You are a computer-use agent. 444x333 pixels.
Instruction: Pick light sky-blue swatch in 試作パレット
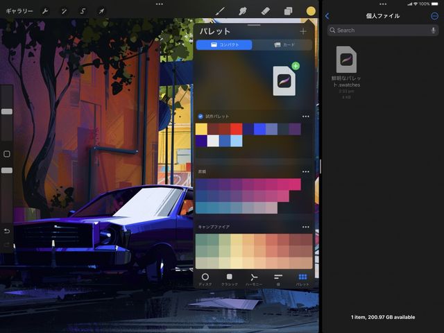[x=237, y=141]
